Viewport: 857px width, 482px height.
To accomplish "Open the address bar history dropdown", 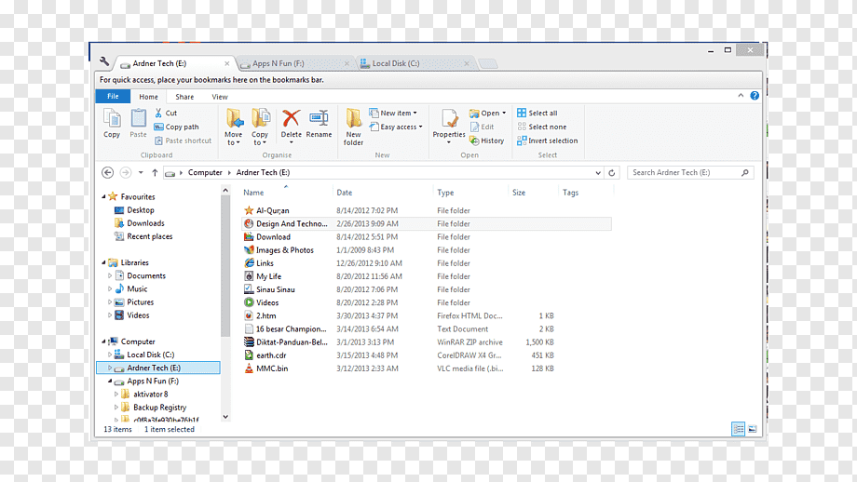I will point(598,172).
